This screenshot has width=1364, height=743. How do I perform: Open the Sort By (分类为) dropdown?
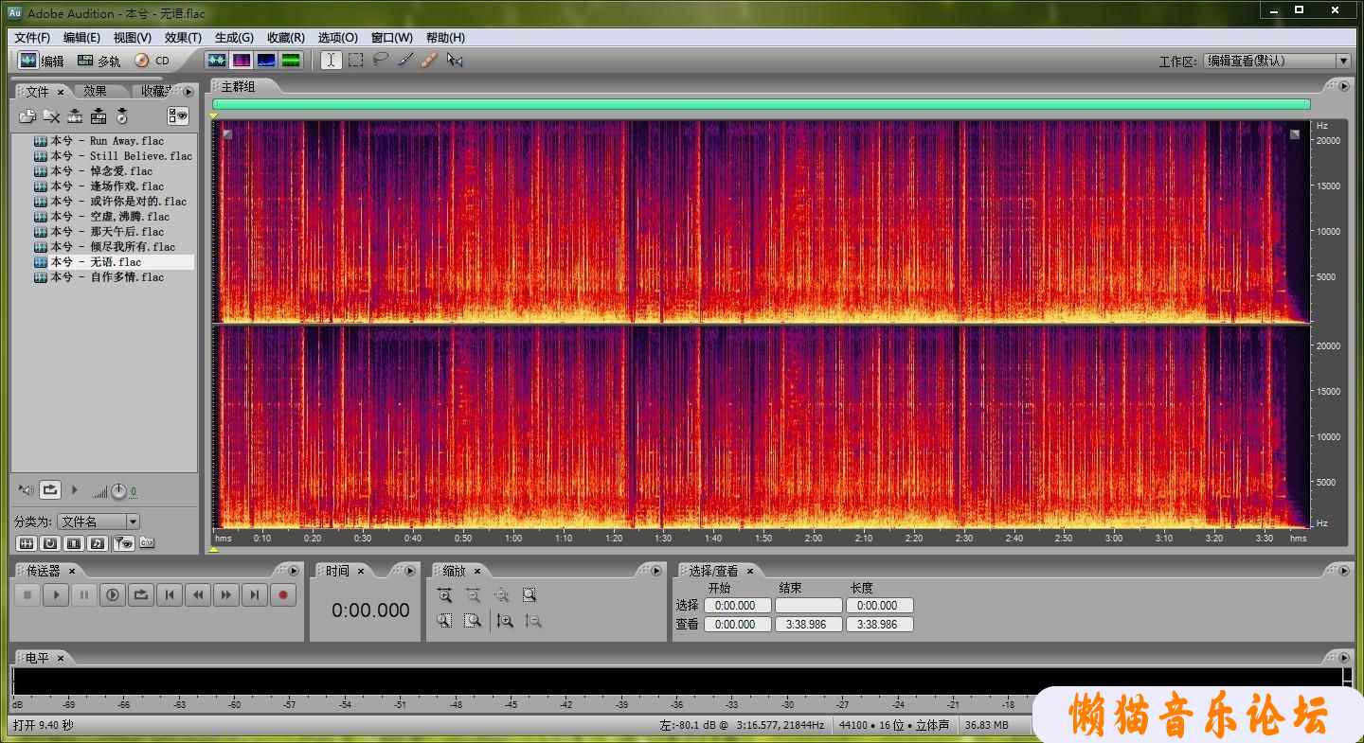pos(99,522)
